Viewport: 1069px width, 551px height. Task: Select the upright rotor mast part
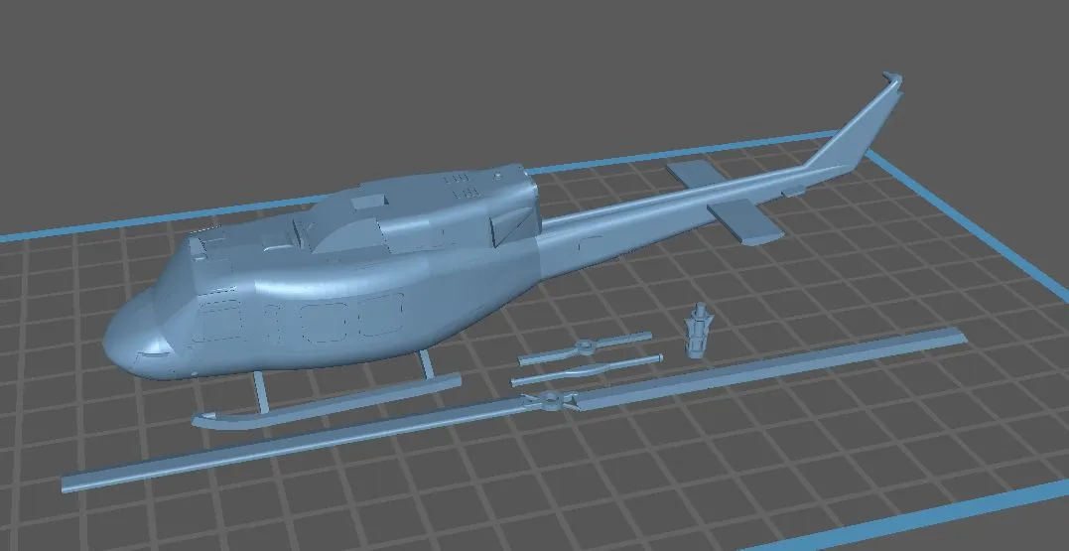(697, 330)
